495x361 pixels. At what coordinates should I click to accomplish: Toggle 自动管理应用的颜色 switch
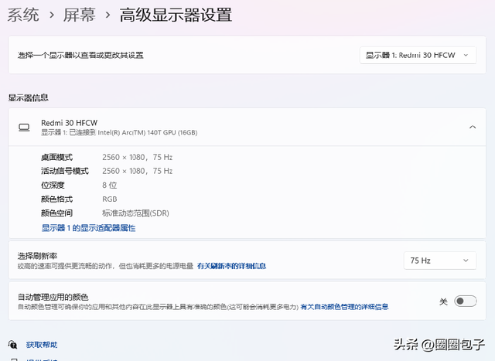click(466, 301)
